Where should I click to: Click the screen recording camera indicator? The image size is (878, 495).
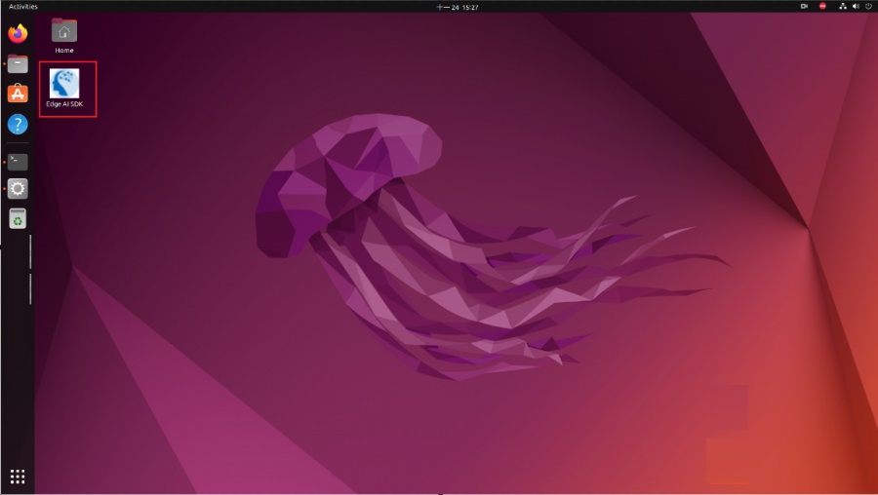click(x=804, y=6)
